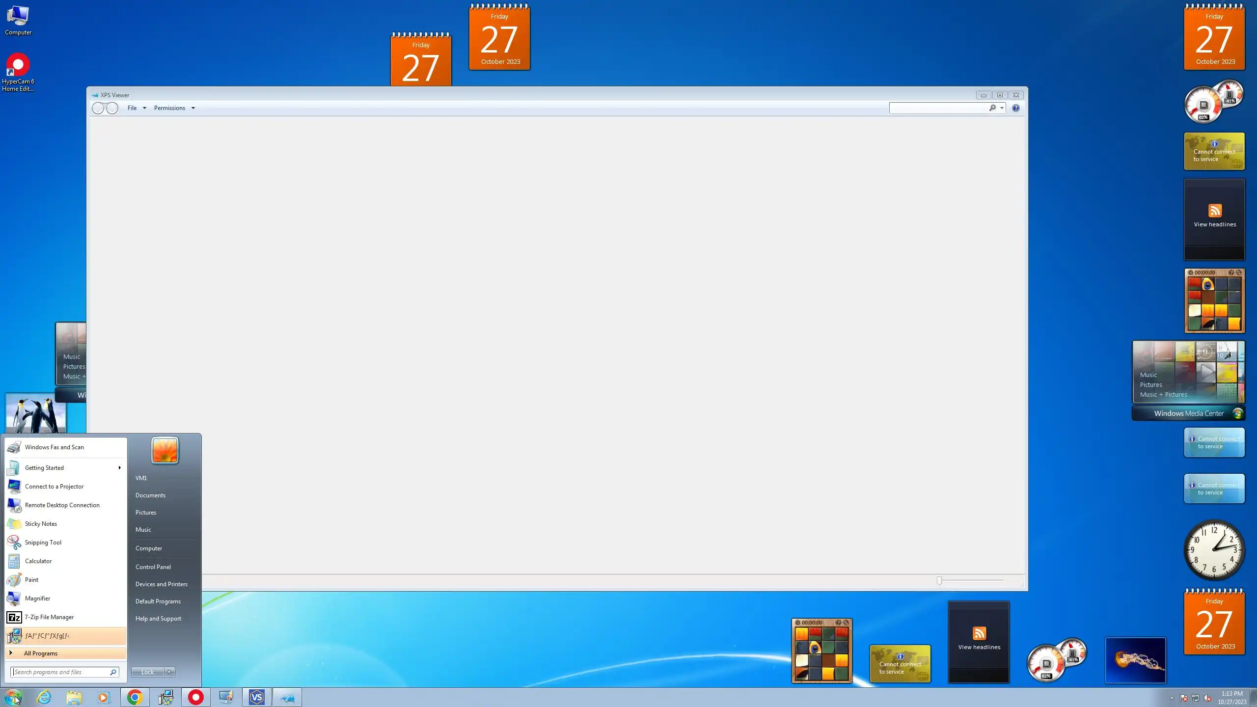This screenshot has width=1257, height=707.
Task: Click All Programs in Start menu
Action: 41,653
